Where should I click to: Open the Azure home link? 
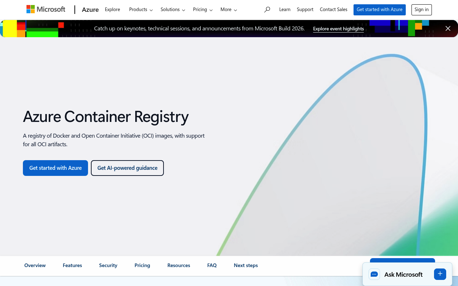pyautogui.click(x=90, y=10)
